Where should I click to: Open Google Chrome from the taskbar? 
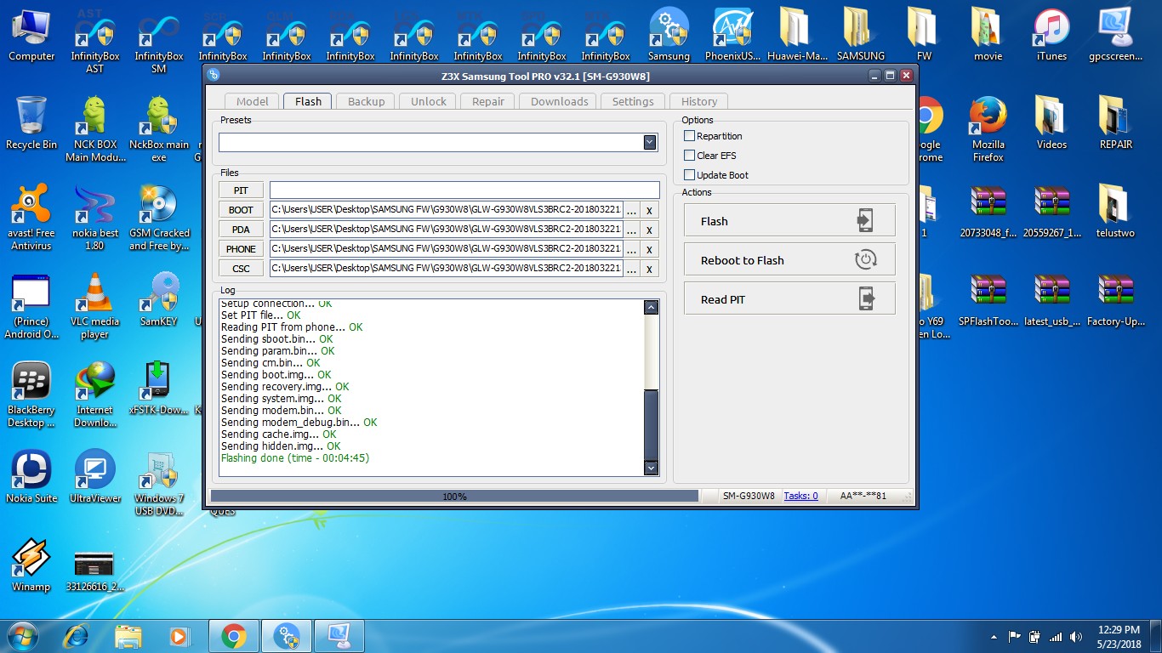(234, 636)
